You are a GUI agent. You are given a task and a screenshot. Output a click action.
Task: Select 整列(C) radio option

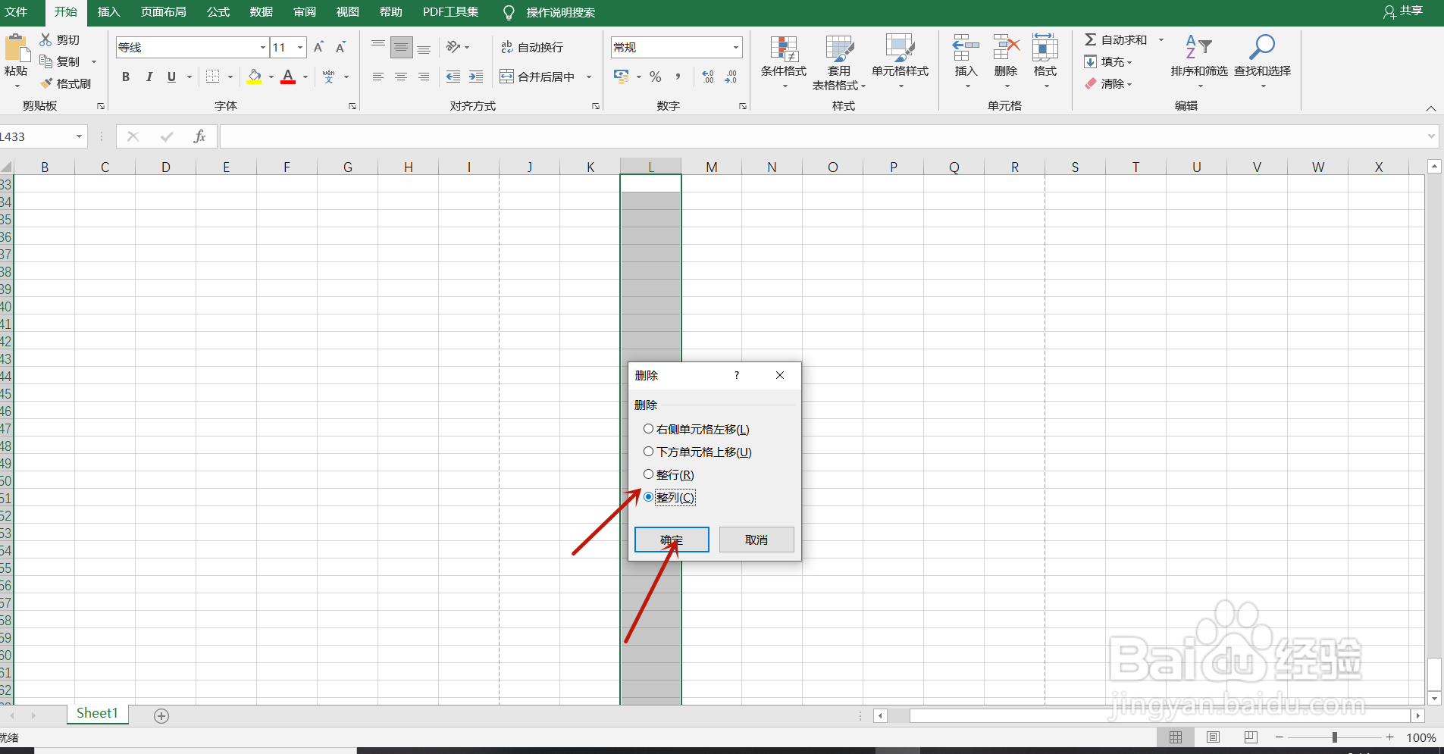click(x=649, y=497)
